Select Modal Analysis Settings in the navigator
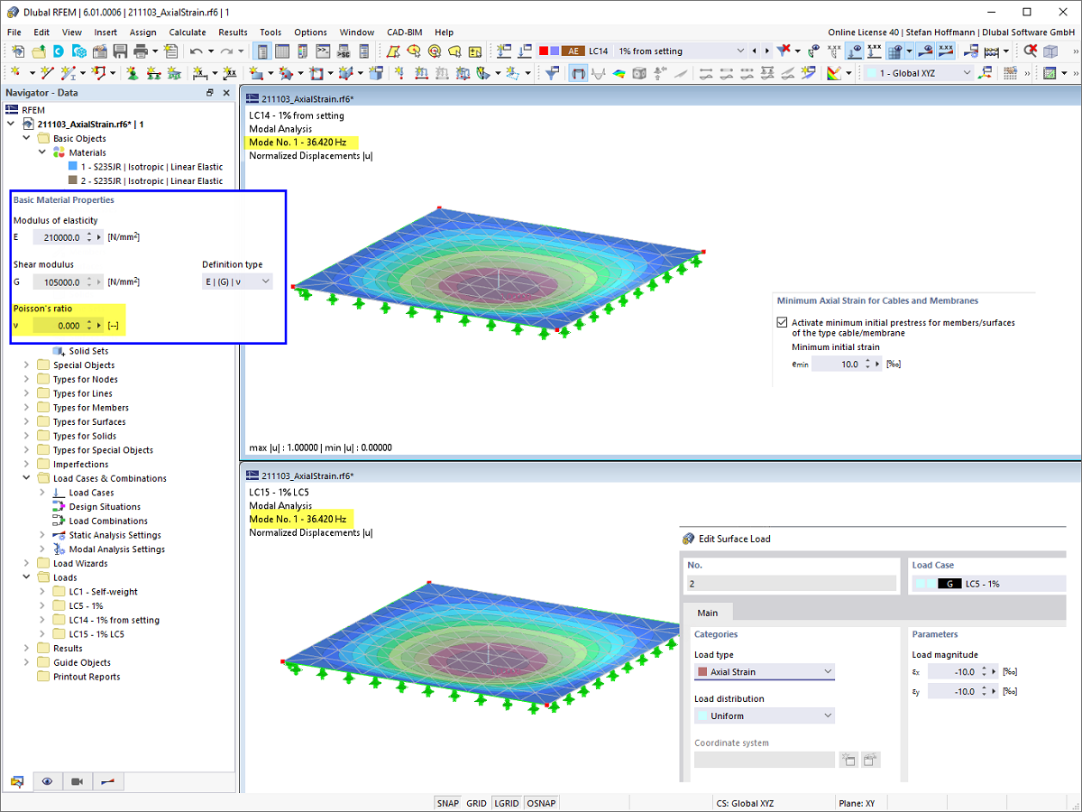 (117, 549)
